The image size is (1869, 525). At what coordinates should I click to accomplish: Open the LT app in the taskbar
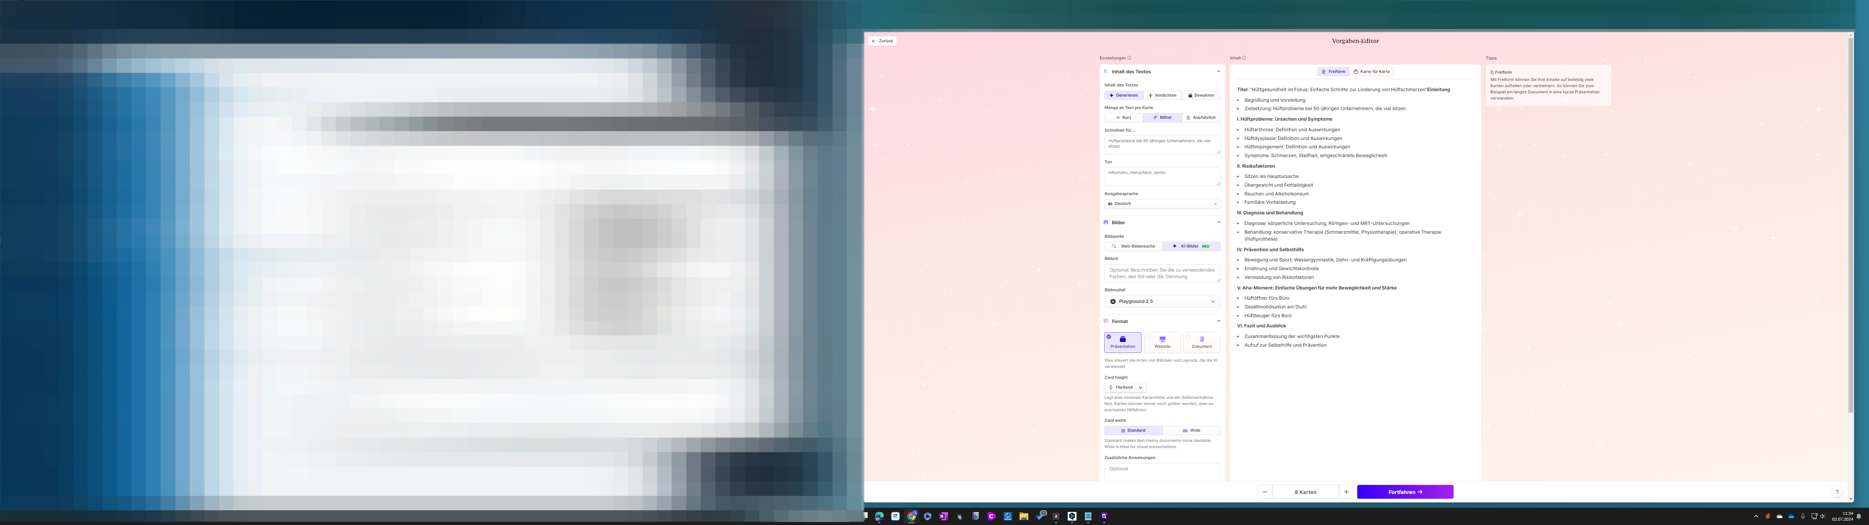click(x=895, y=516)
